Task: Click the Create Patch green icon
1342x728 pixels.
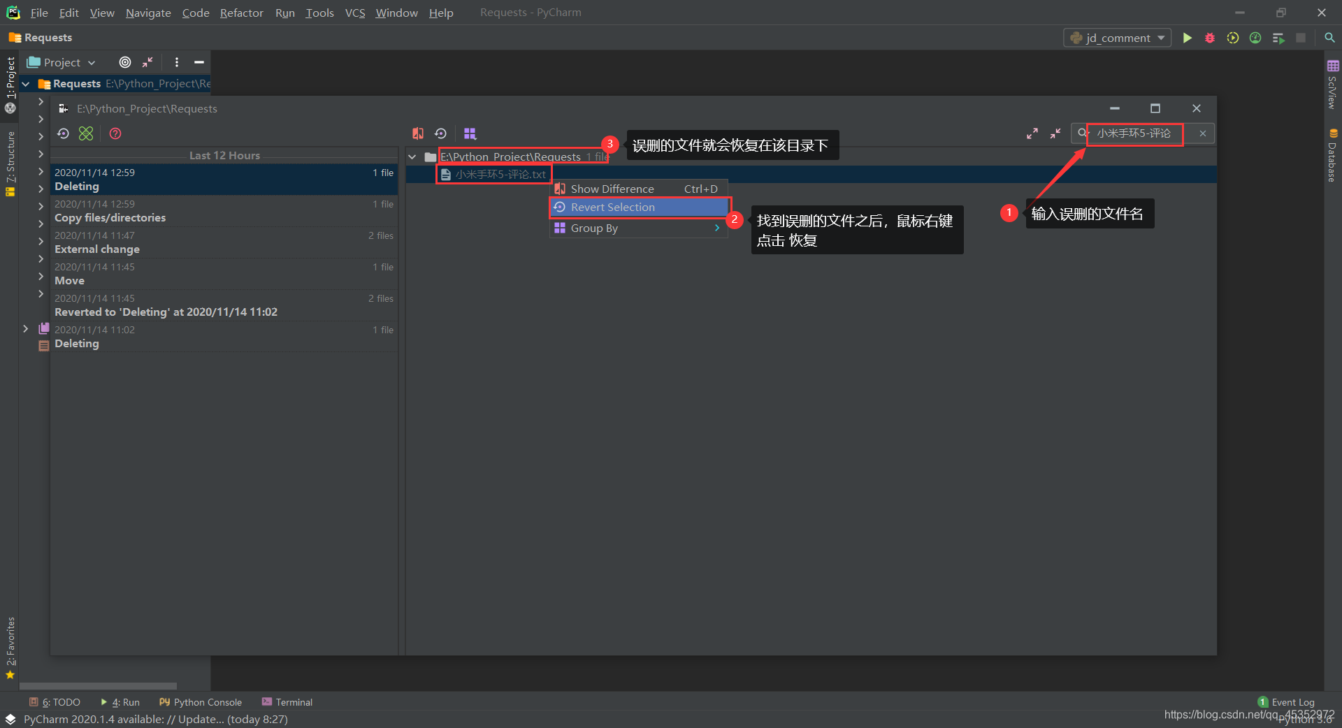Action: tap(86, 133)
